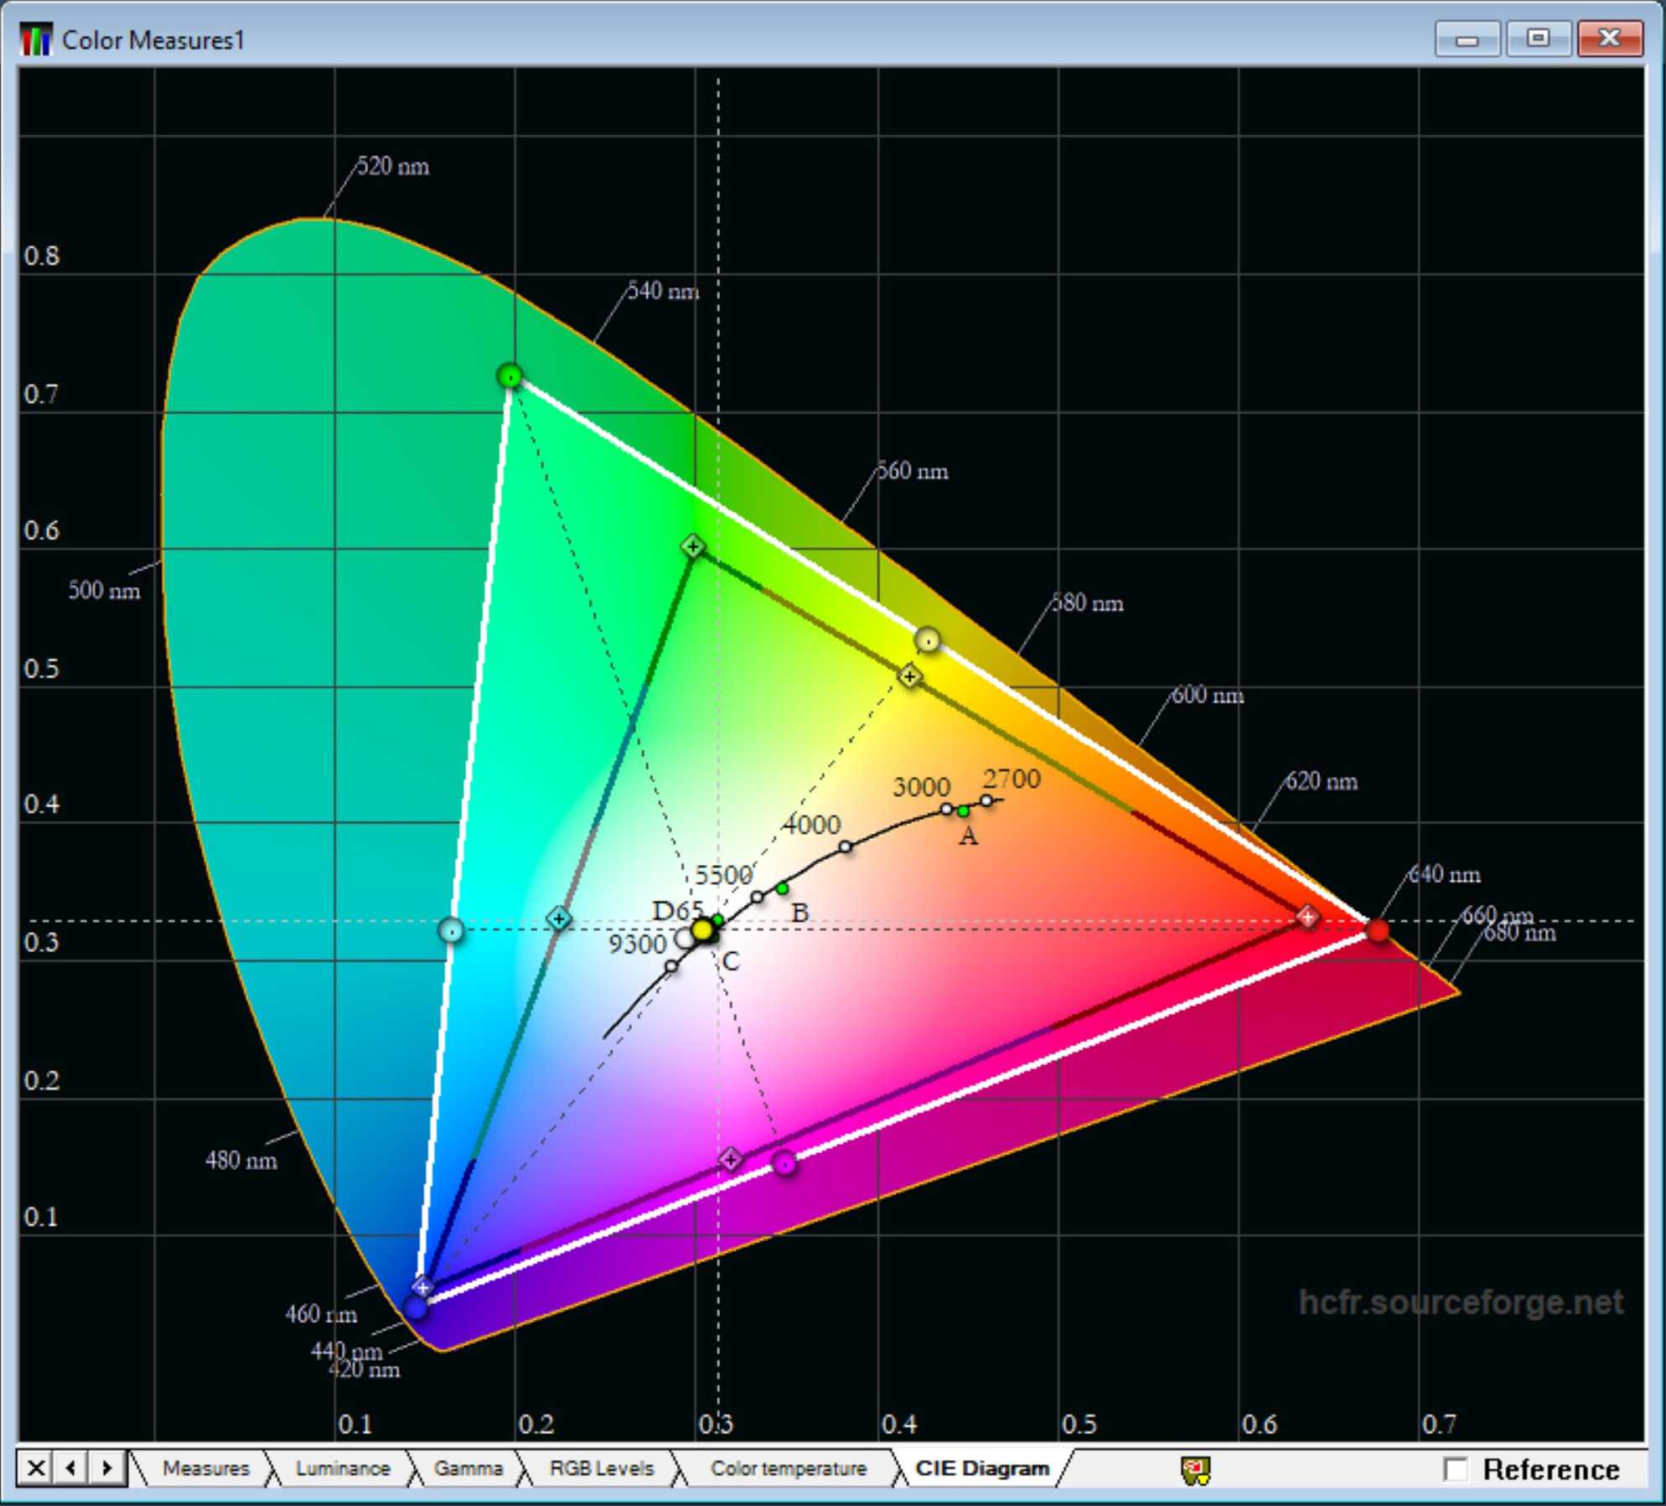Click the reference cyan diamond marker
Viewport: 1666px width, 1506px height.
click(559, 919)
